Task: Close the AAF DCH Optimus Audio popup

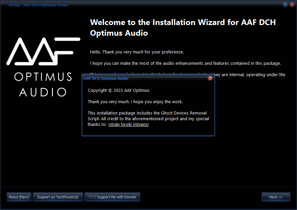Action: pos(210,78)
